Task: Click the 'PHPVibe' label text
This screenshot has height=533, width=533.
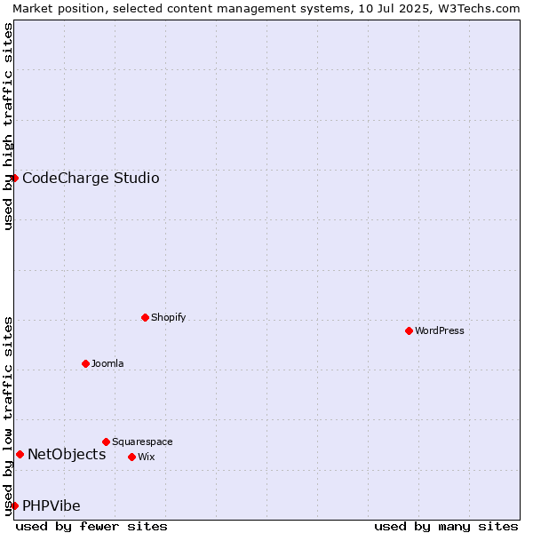Action: tap(52, 505)
